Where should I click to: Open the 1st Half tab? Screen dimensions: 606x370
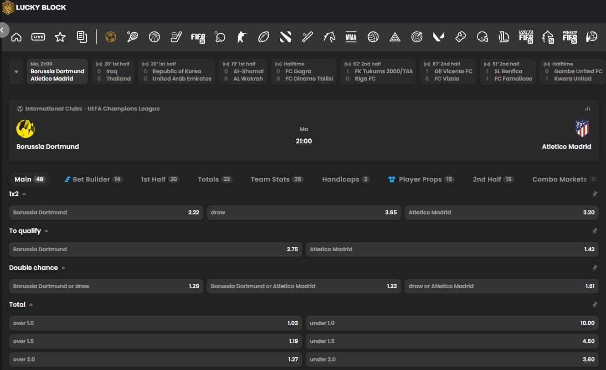click(159, 179)
